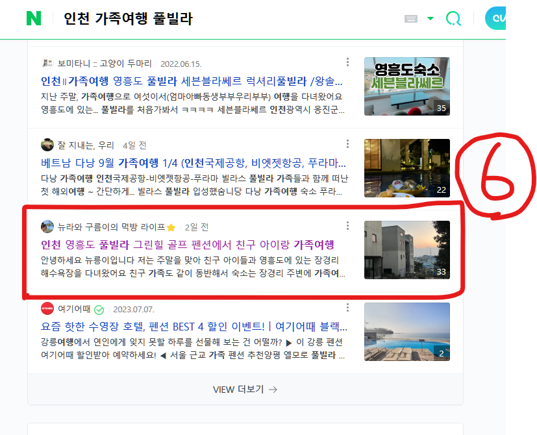
Task: Open more options for the 세븐블라쎄르 post
Action: pos(347,62)
